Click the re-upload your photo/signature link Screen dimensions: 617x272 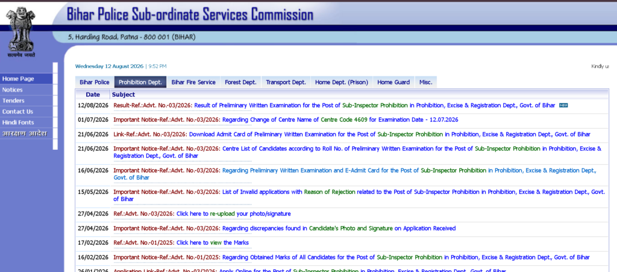click(234, 214)
